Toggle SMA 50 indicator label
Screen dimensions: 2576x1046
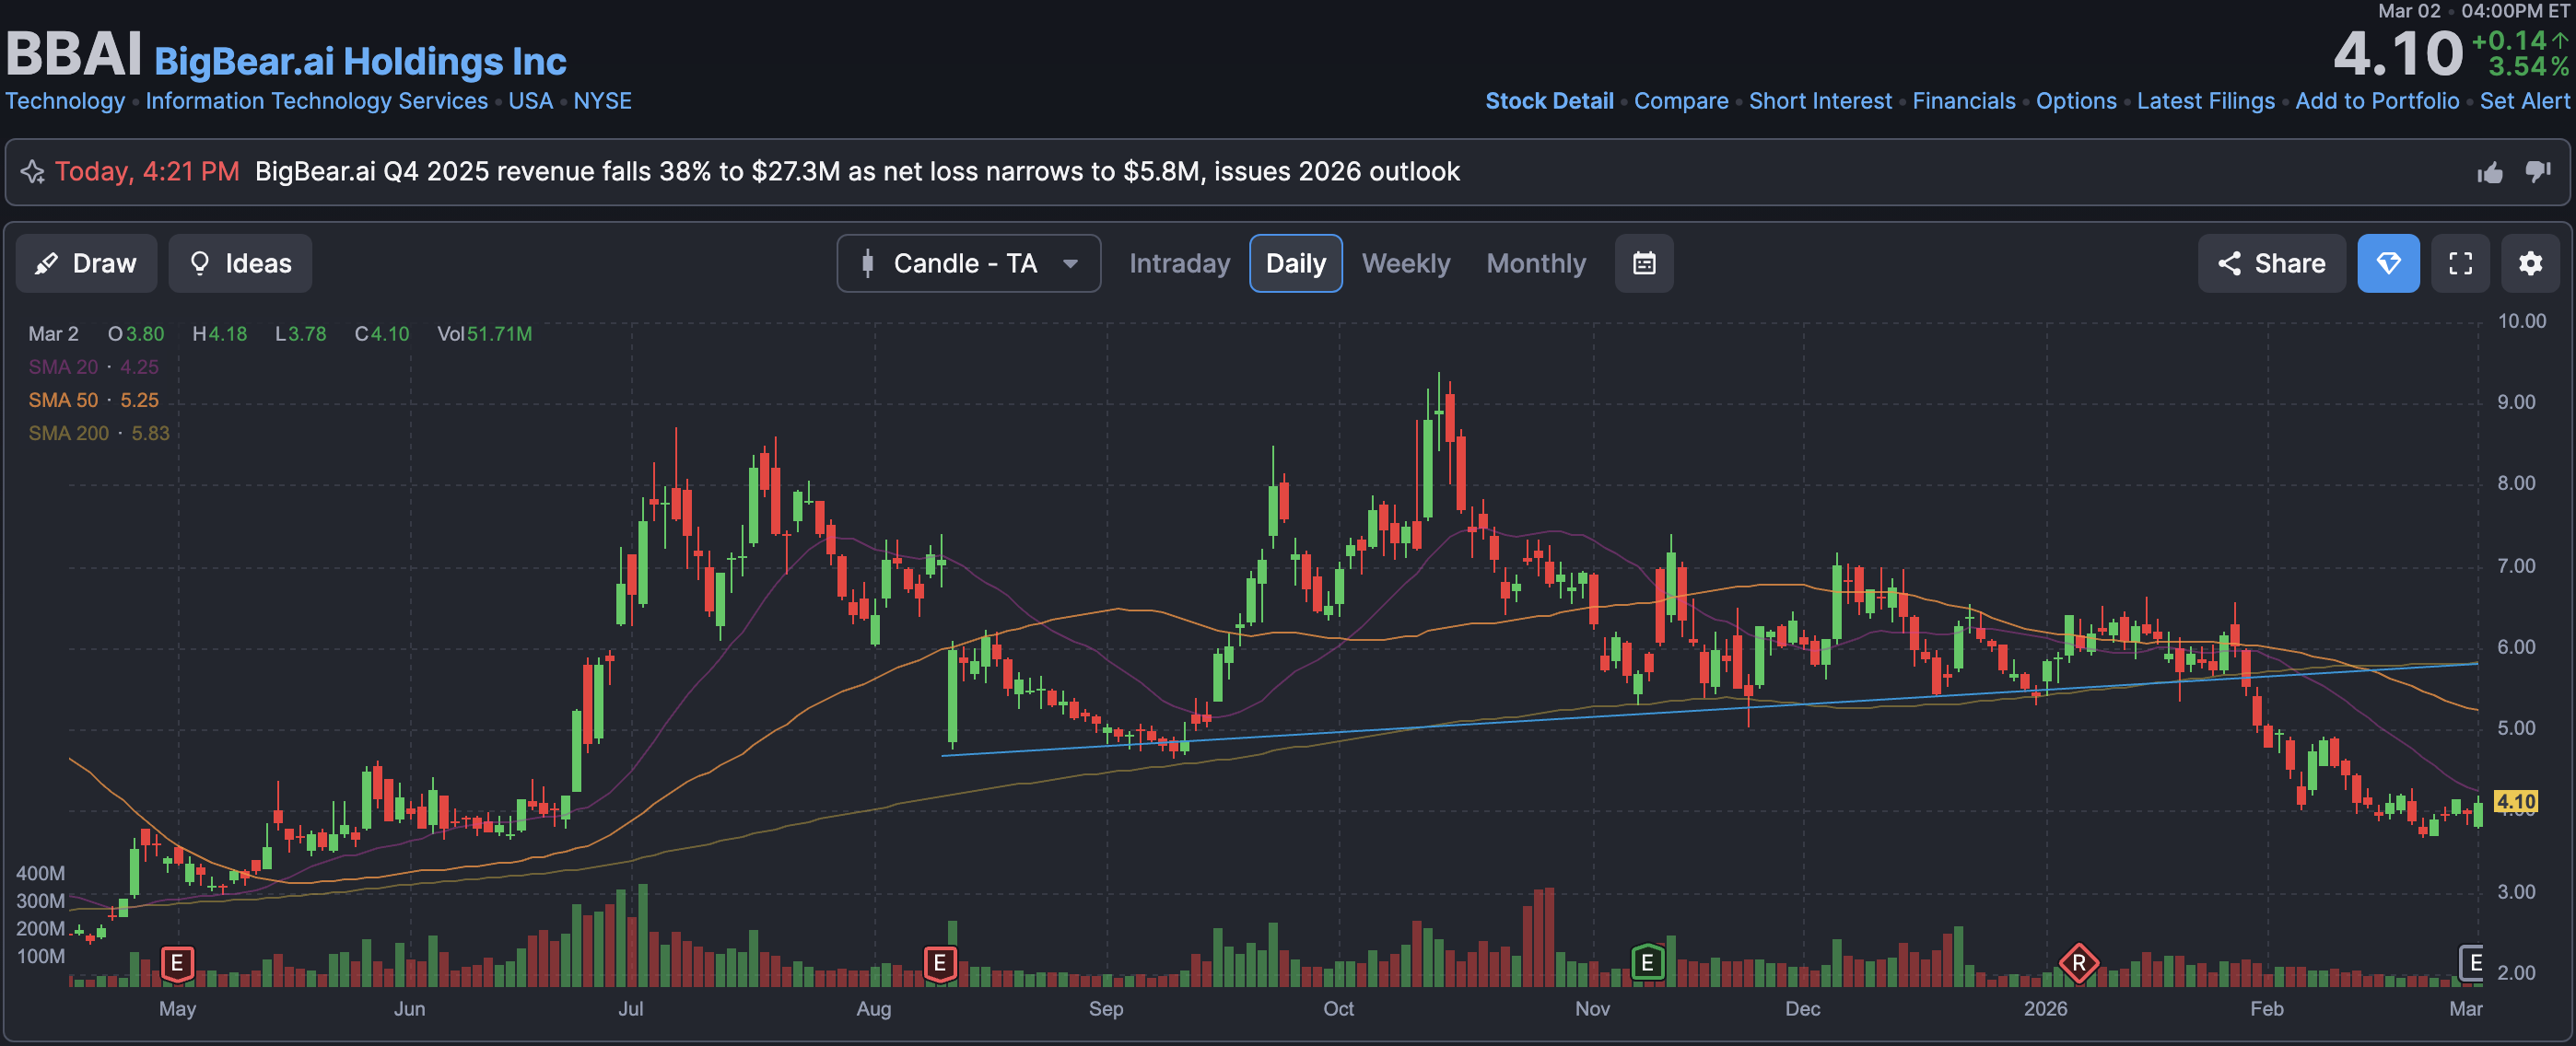63,400
